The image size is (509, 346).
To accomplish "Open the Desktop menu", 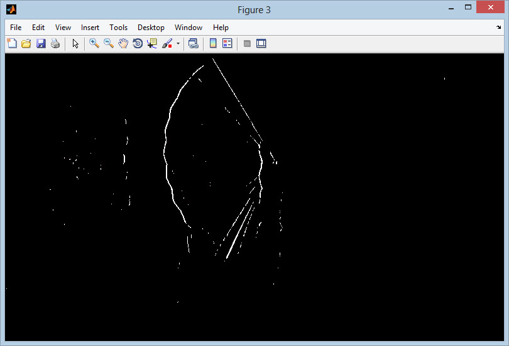I will tap(151, 28).
